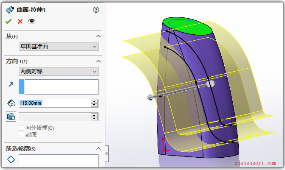This screenshot has width=285, height=170.
Task: Decrease depth with the down spinner
Action: pyautogui.click(x=94, y=105)
